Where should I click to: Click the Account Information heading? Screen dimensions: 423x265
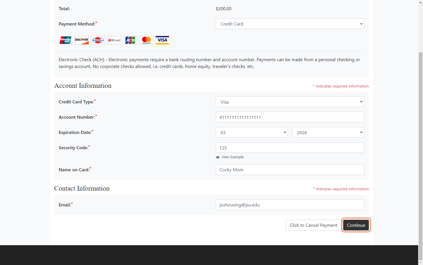(83, 86)
